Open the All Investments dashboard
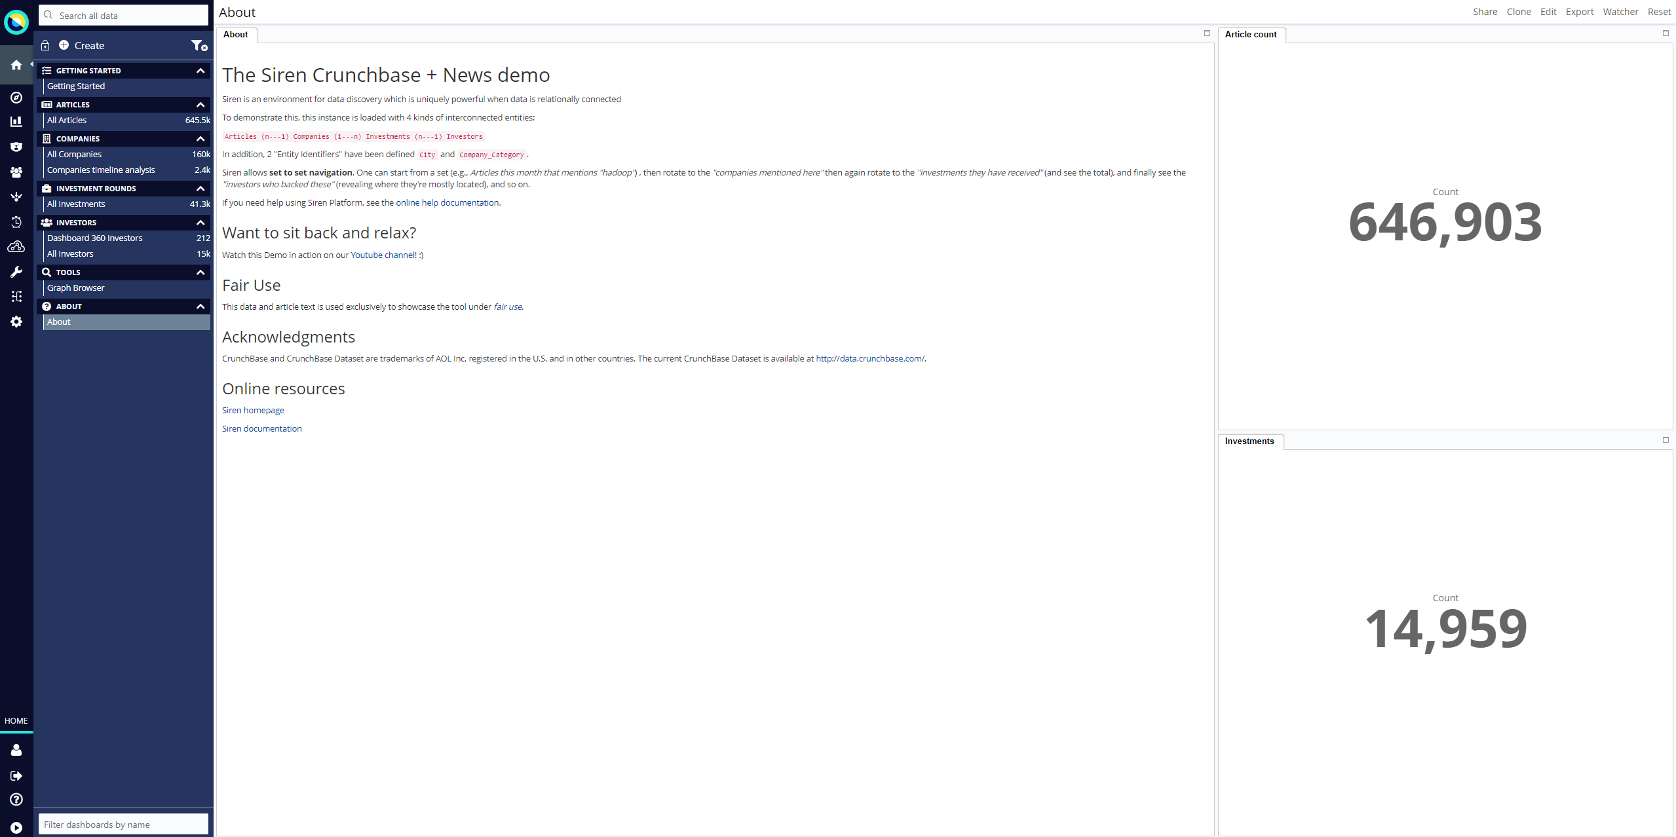 [76, 204]
